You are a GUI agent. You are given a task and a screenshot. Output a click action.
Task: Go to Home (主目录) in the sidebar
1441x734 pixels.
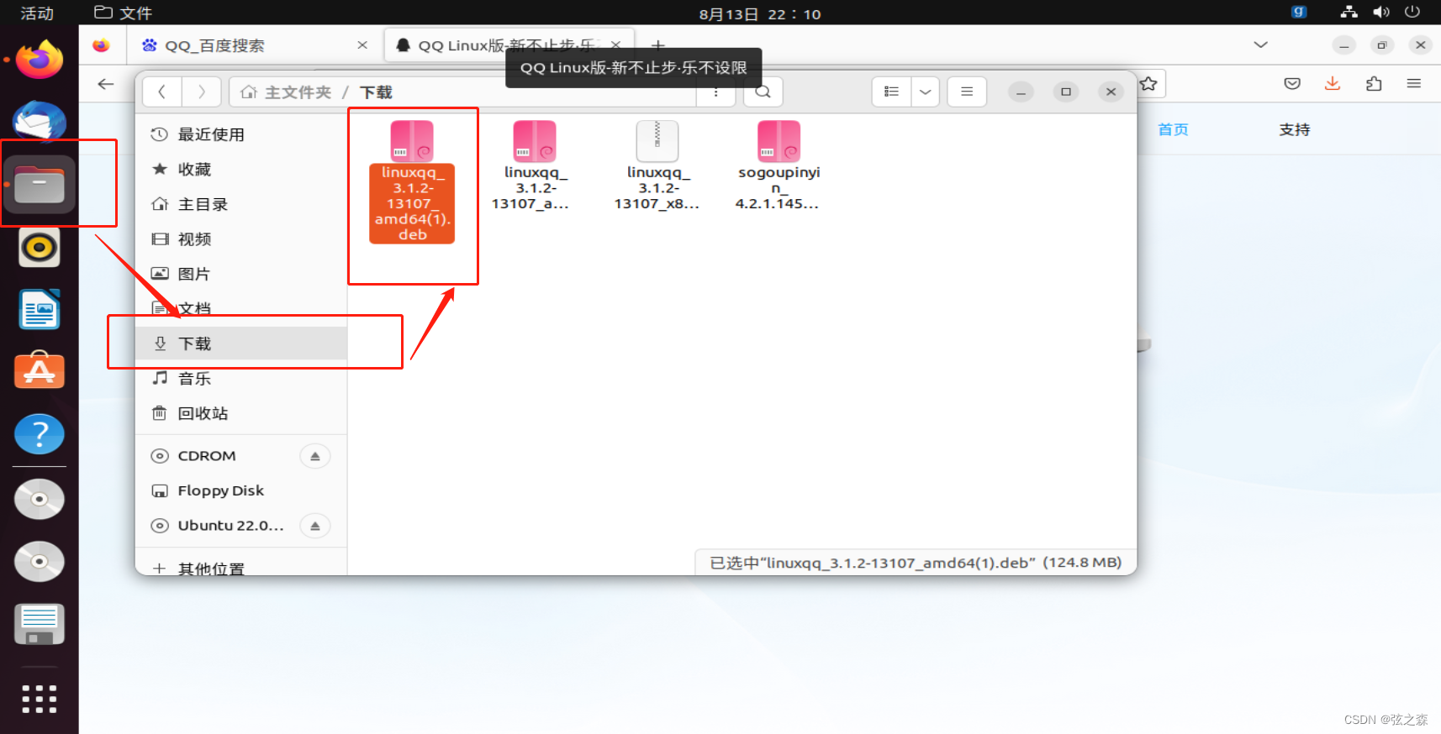point(241,204)
